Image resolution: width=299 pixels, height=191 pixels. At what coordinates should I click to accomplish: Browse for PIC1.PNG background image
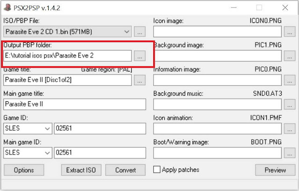coord(290,56)
